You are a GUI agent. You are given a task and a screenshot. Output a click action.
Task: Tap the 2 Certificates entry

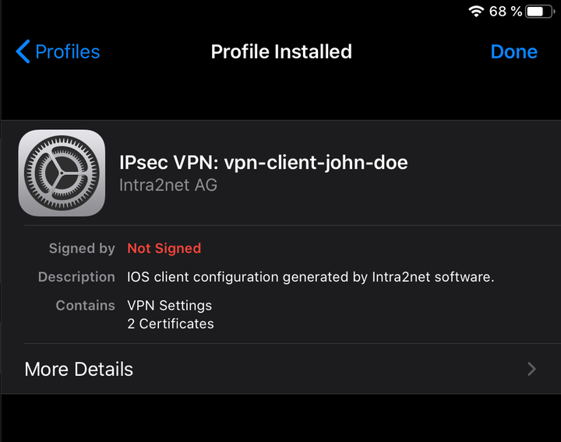pyautogui.click(x=171, y=324)
